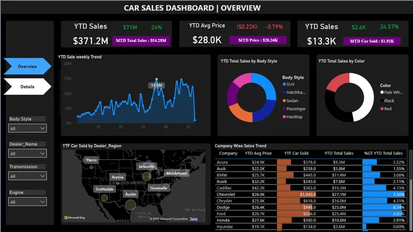Click the Pasco label on the map
The height and width of the screenshot is (232, 413).
(x=92, y=160)
